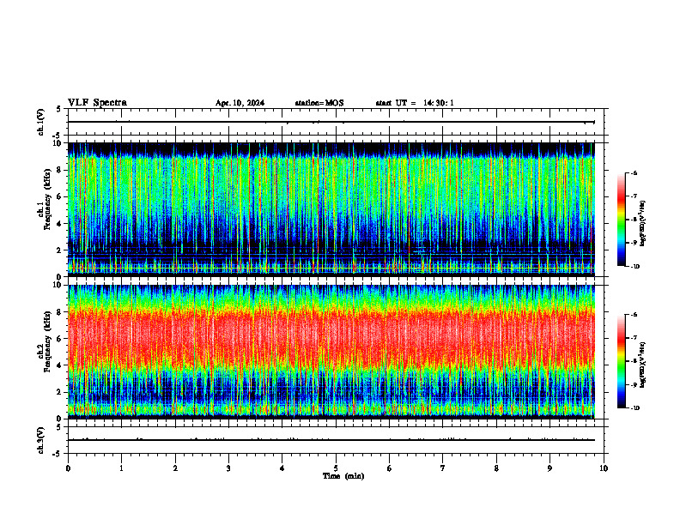Click the "-6" label on the upper colorbar
Viewport: 680px width, 525px height.
click(x=634, y=173)
